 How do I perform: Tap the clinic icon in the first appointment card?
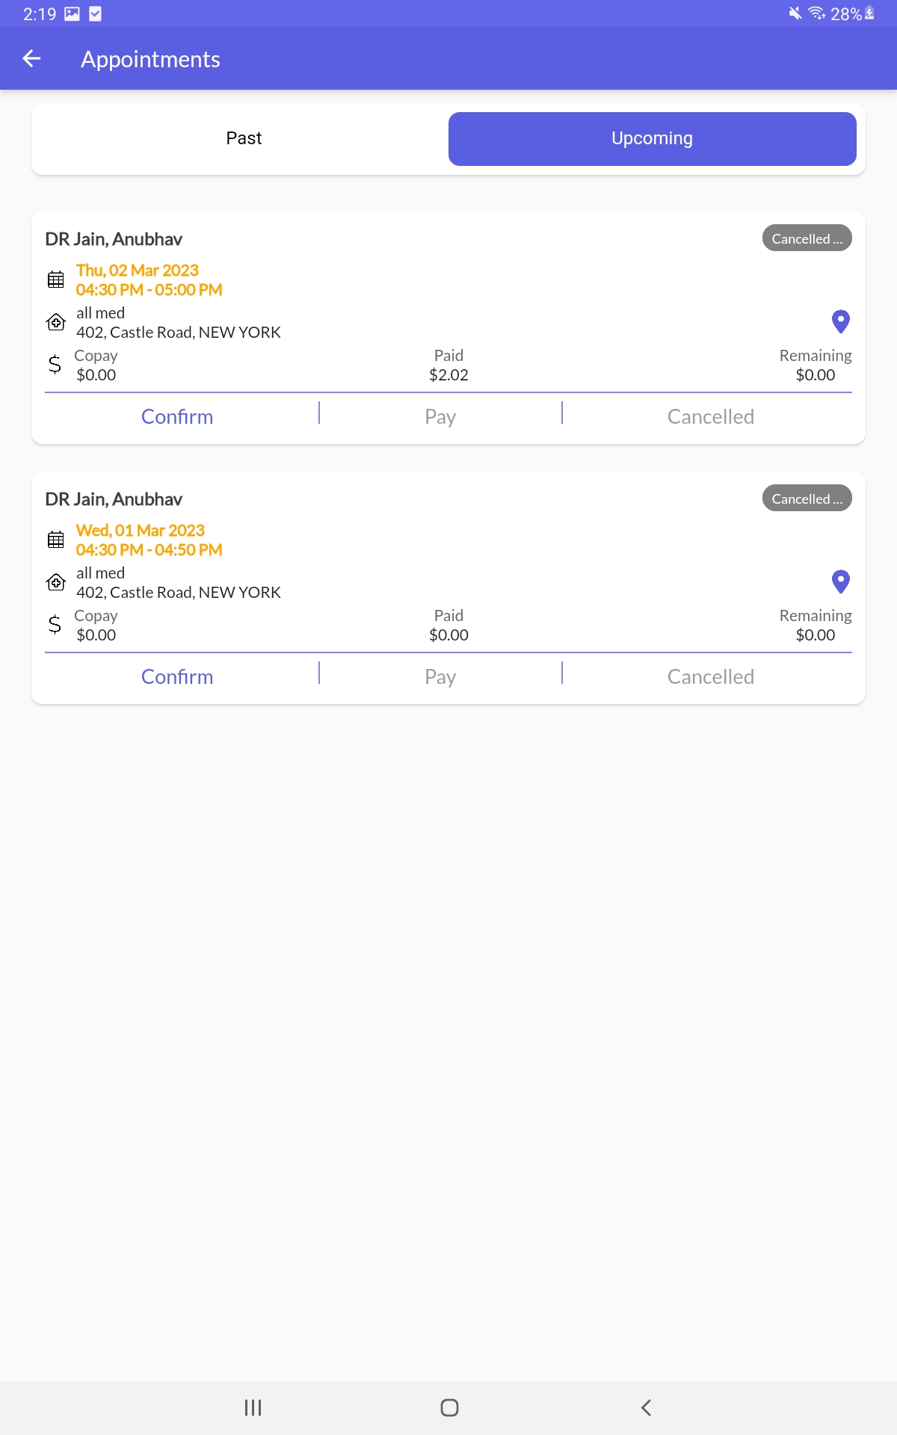56,322
